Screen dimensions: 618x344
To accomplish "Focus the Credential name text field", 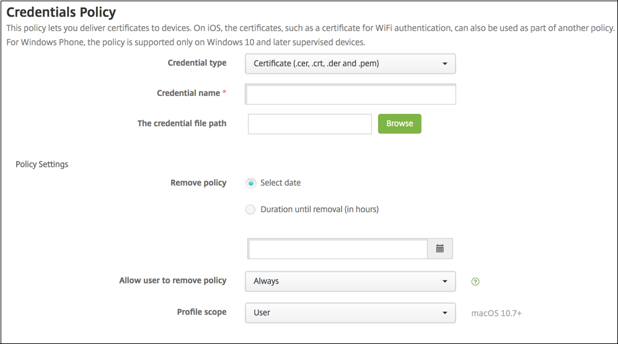I will click(x=350, y=95).
